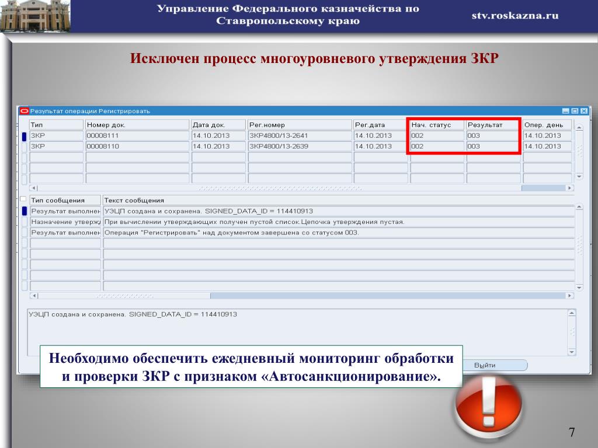
Task: Click Назначение утвержд message type cell
Action: (x=65, y=222)
